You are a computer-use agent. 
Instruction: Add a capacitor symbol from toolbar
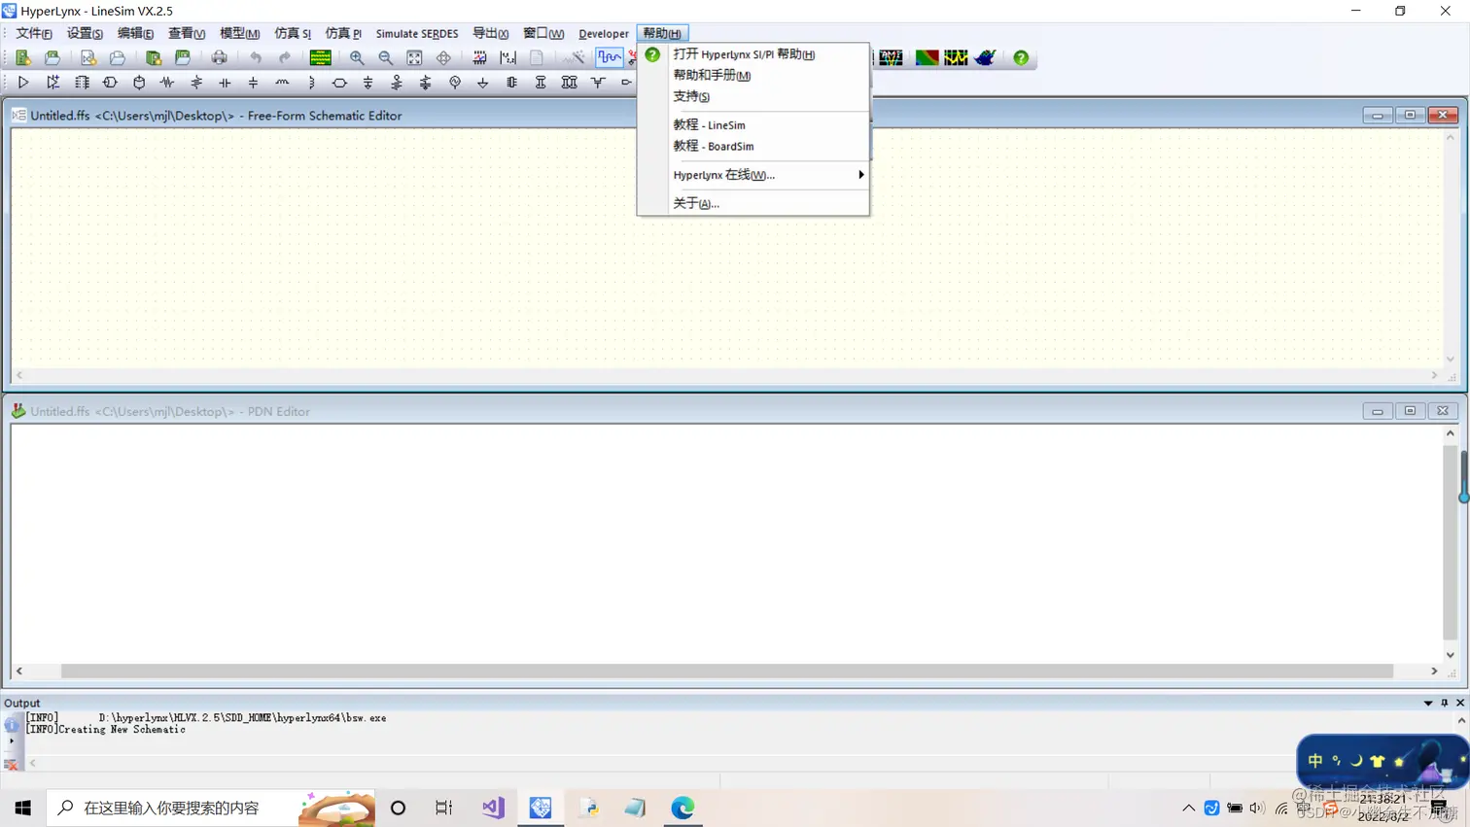(x=225, y=83)
